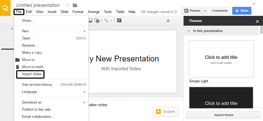Click the Explore button
This screenshot has width=263, height=121.
[166, 112]
